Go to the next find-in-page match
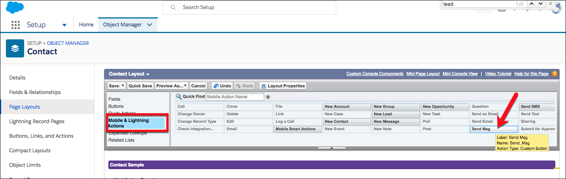 point(540,4)
